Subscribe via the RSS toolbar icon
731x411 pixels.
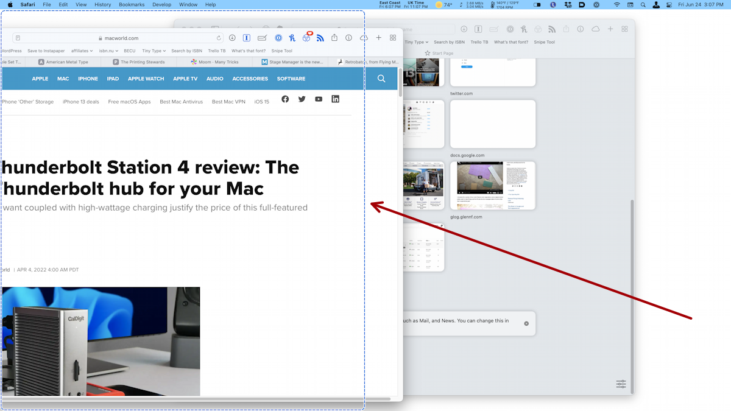point(320,37)
